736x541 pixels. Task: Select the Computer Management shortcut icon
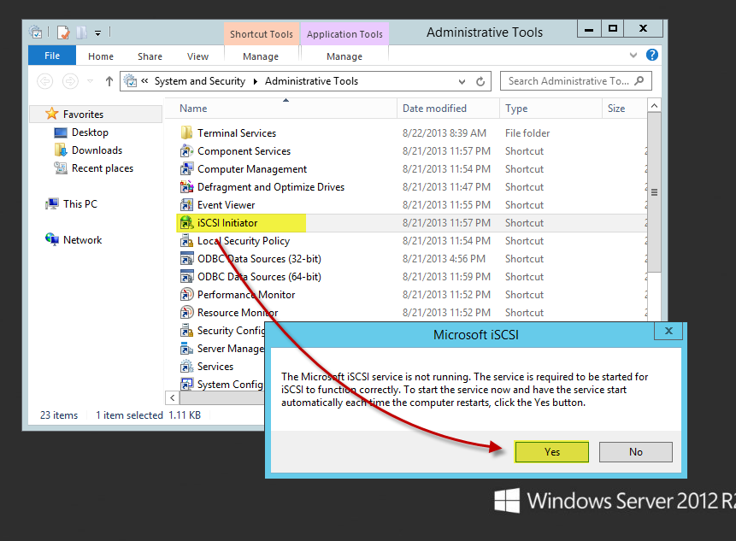[x=186, y=169]
